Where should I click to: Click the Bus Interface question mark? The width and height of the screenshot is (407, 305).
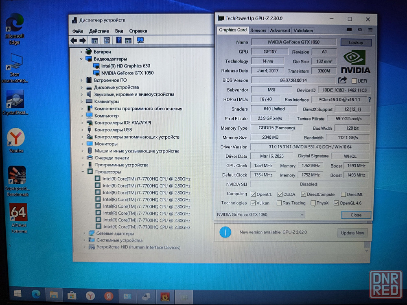[370, 100]
